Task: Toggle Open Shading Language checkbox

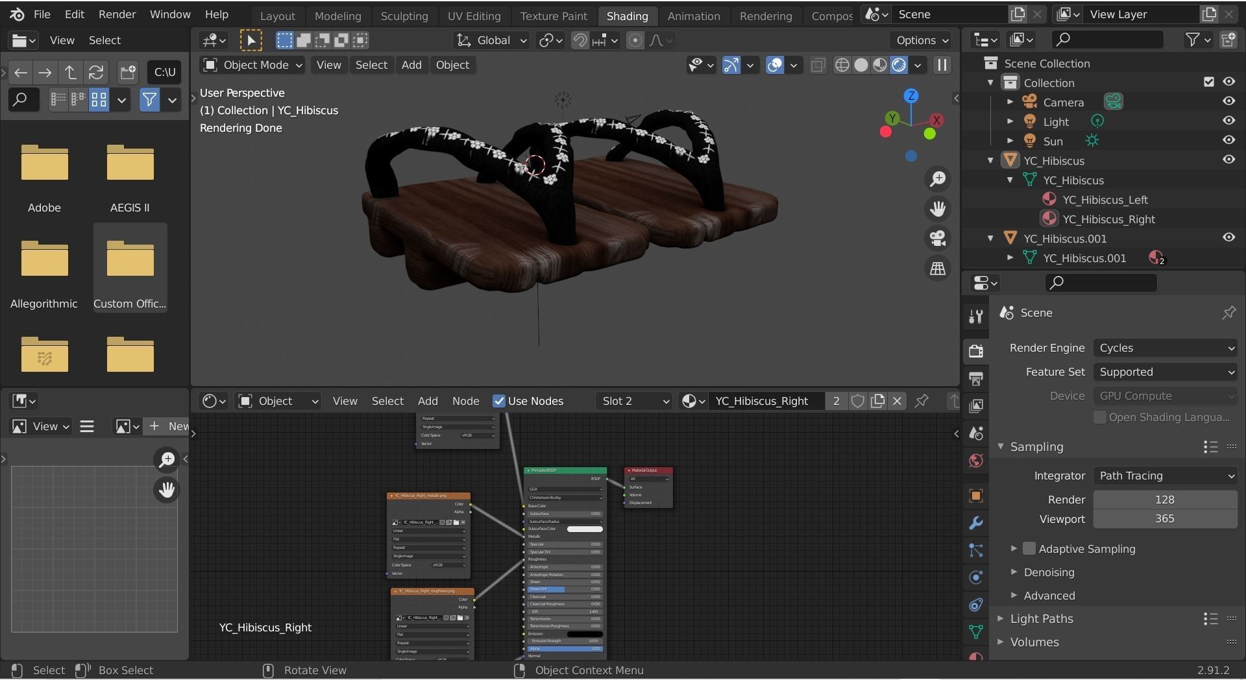Action: click(1100, 417)
